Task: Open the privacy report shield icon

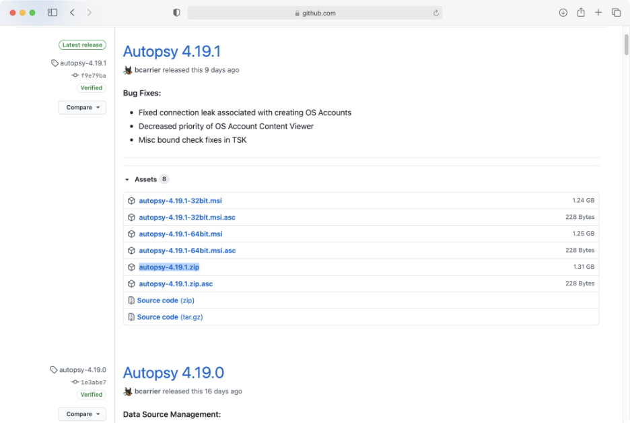Action: pos(176,13)
